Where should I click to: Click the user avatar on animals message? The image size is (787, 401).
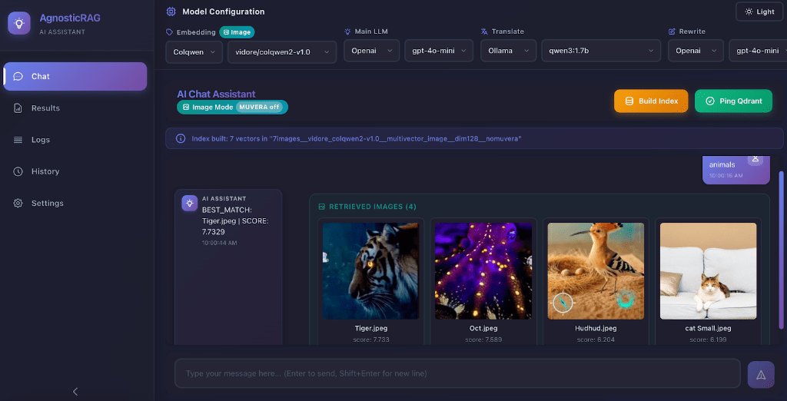point(755,158)
